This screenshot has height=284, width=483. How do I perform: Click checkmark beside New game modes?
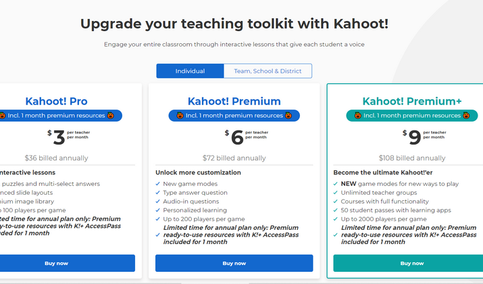click(x=157, y=184)
